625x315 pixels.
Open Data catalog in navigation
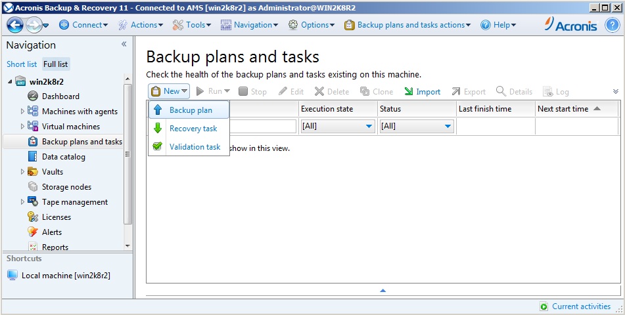[63, 157]
